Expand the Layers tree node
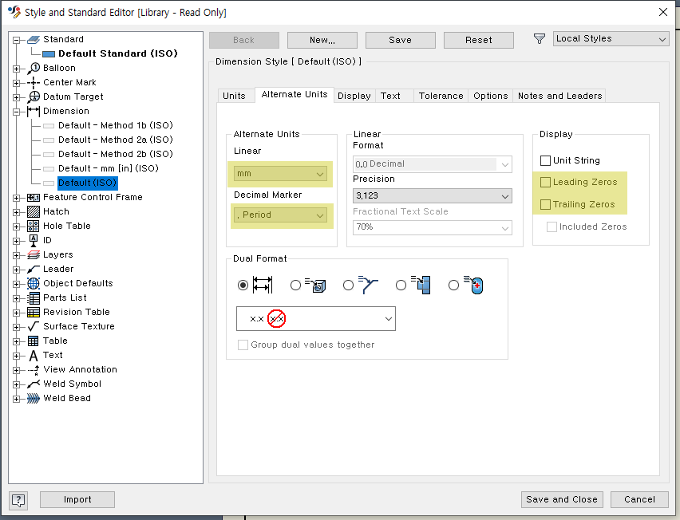Screen dimensions: 680x520 tap(17, 256)
